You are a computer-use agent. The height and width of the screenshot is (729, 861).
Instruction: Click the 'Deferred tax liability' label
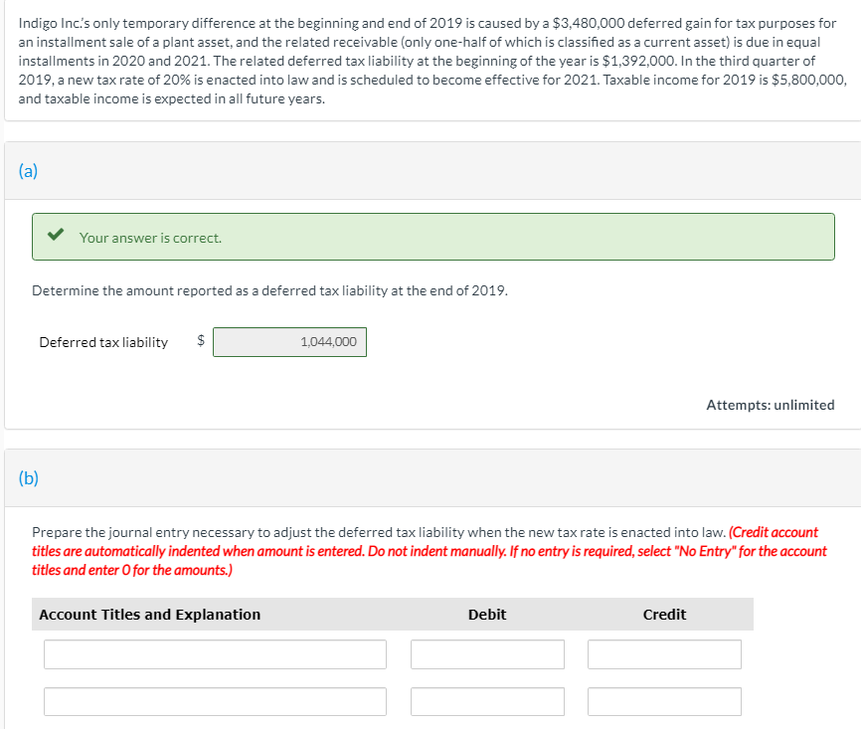click(103, 342)
